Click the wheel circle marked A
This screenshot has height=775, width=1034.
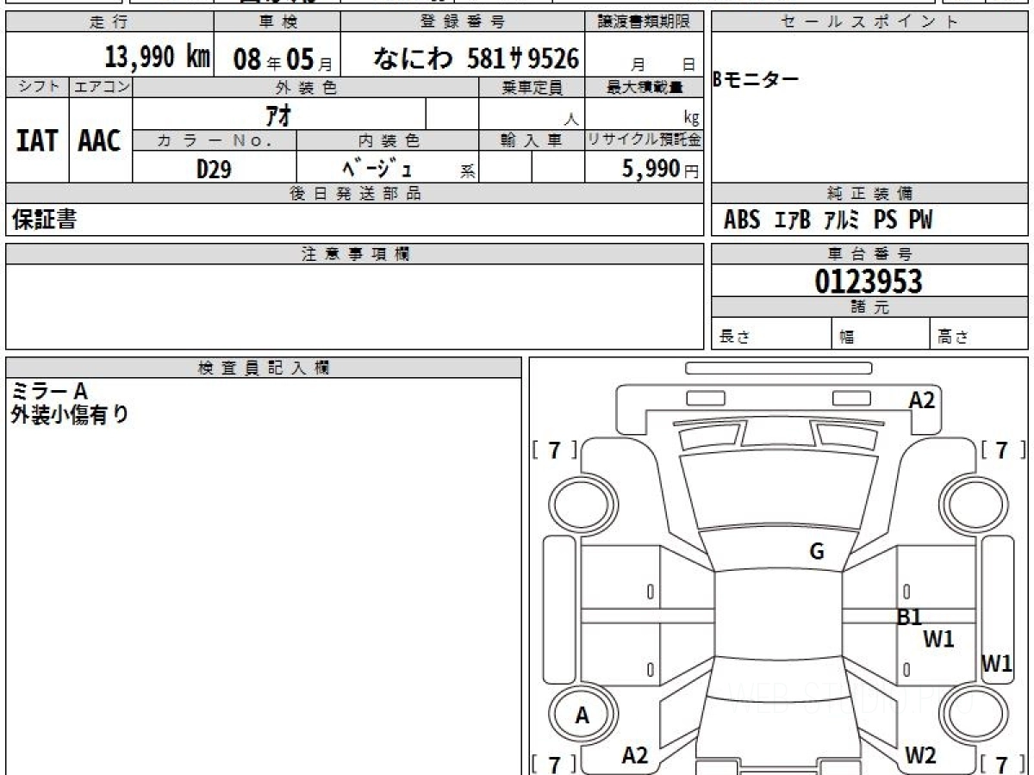[582, 716]
